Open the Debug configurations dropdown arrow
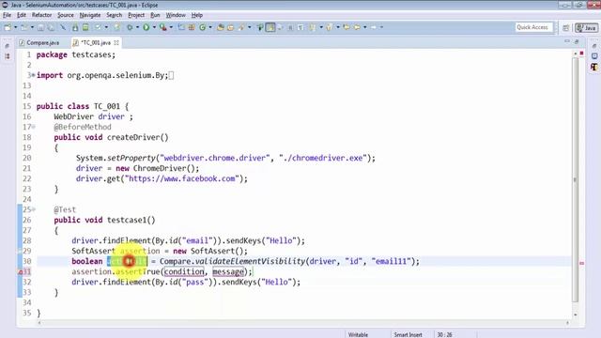Screen dimensions: 601x338 coord(137,27)
